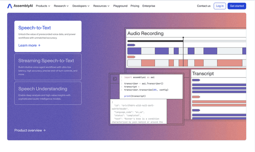The width and height of the screenshot is (255, 152).
Task: Click the Get started button
Action: (237, 6)
